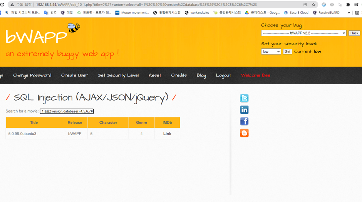Click the movie search input field

(x=67, y=111)
